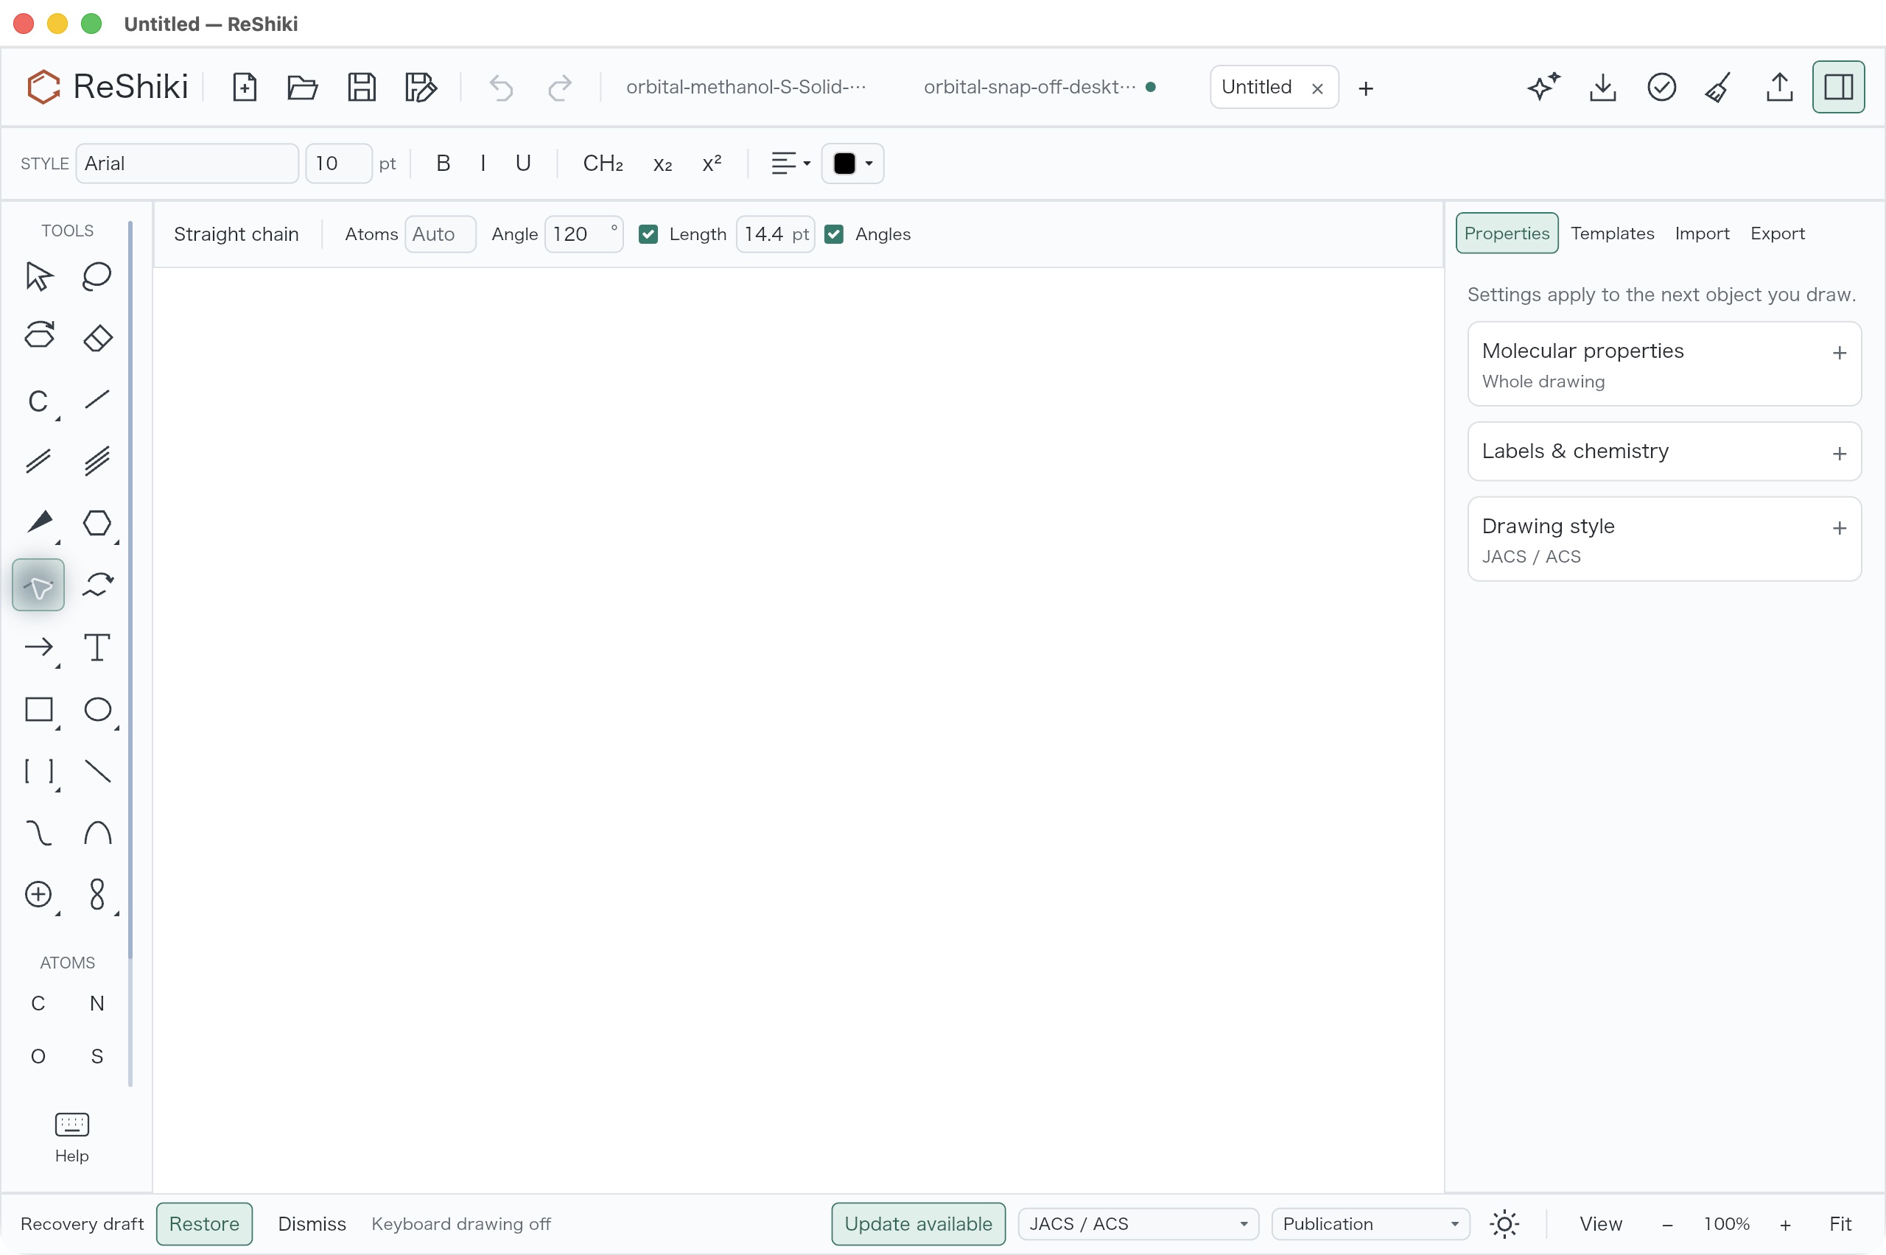Toggle italic formatting
The image size is (1886, 1255).
pyautogui.click(x=483, y=164)
